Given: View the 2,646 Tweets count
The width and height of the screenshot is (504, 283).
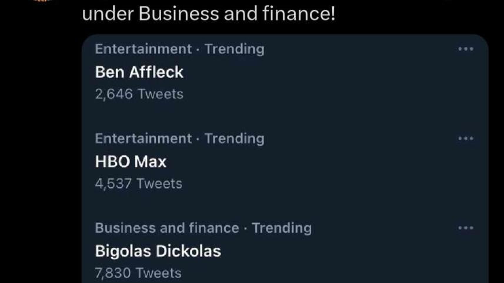Looking at the screenshot, I should click(x=139, y=94).
